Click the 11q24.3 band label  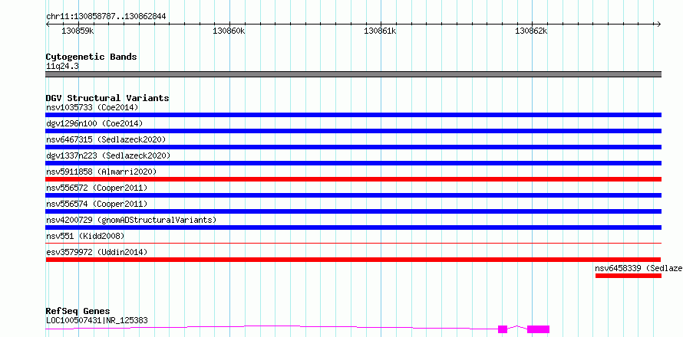tap(62, 67)
